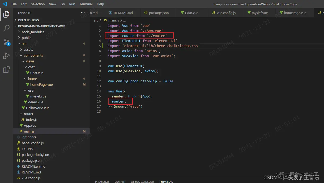The image size is (324, 183).
Task: Place cursor on line 12 productionTip code
Action: coord(140,81)
